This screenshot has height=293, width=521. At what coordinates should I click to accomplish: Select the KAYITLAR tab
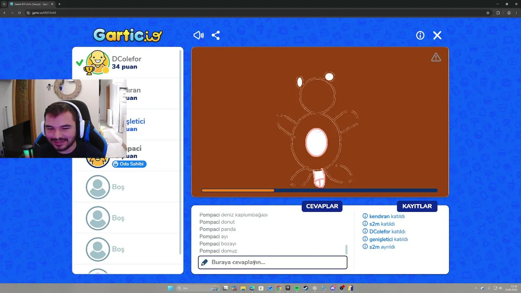(x=417, y=206)
